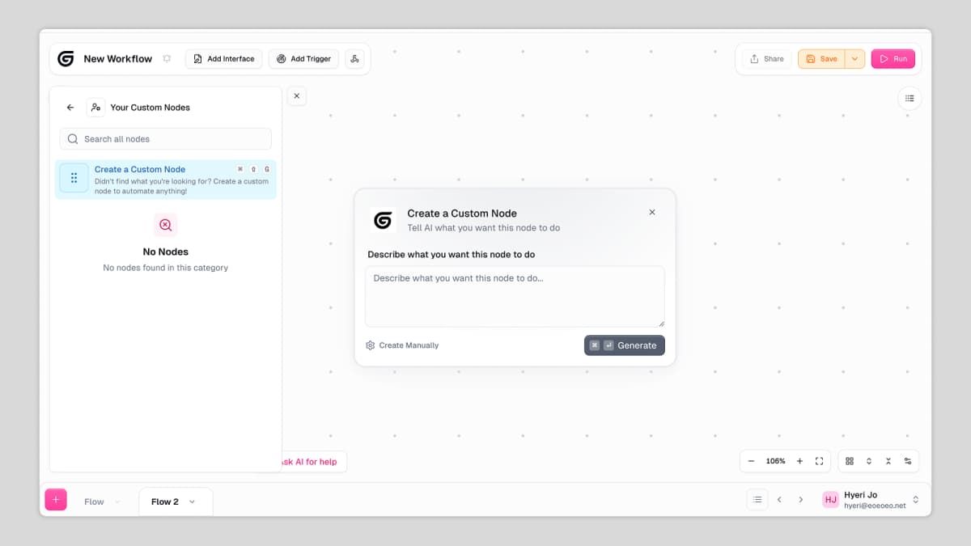The height and width of the screenshot is (546, 971).
Task: Add a new flow with pink plus button
Action: point(56,500)
